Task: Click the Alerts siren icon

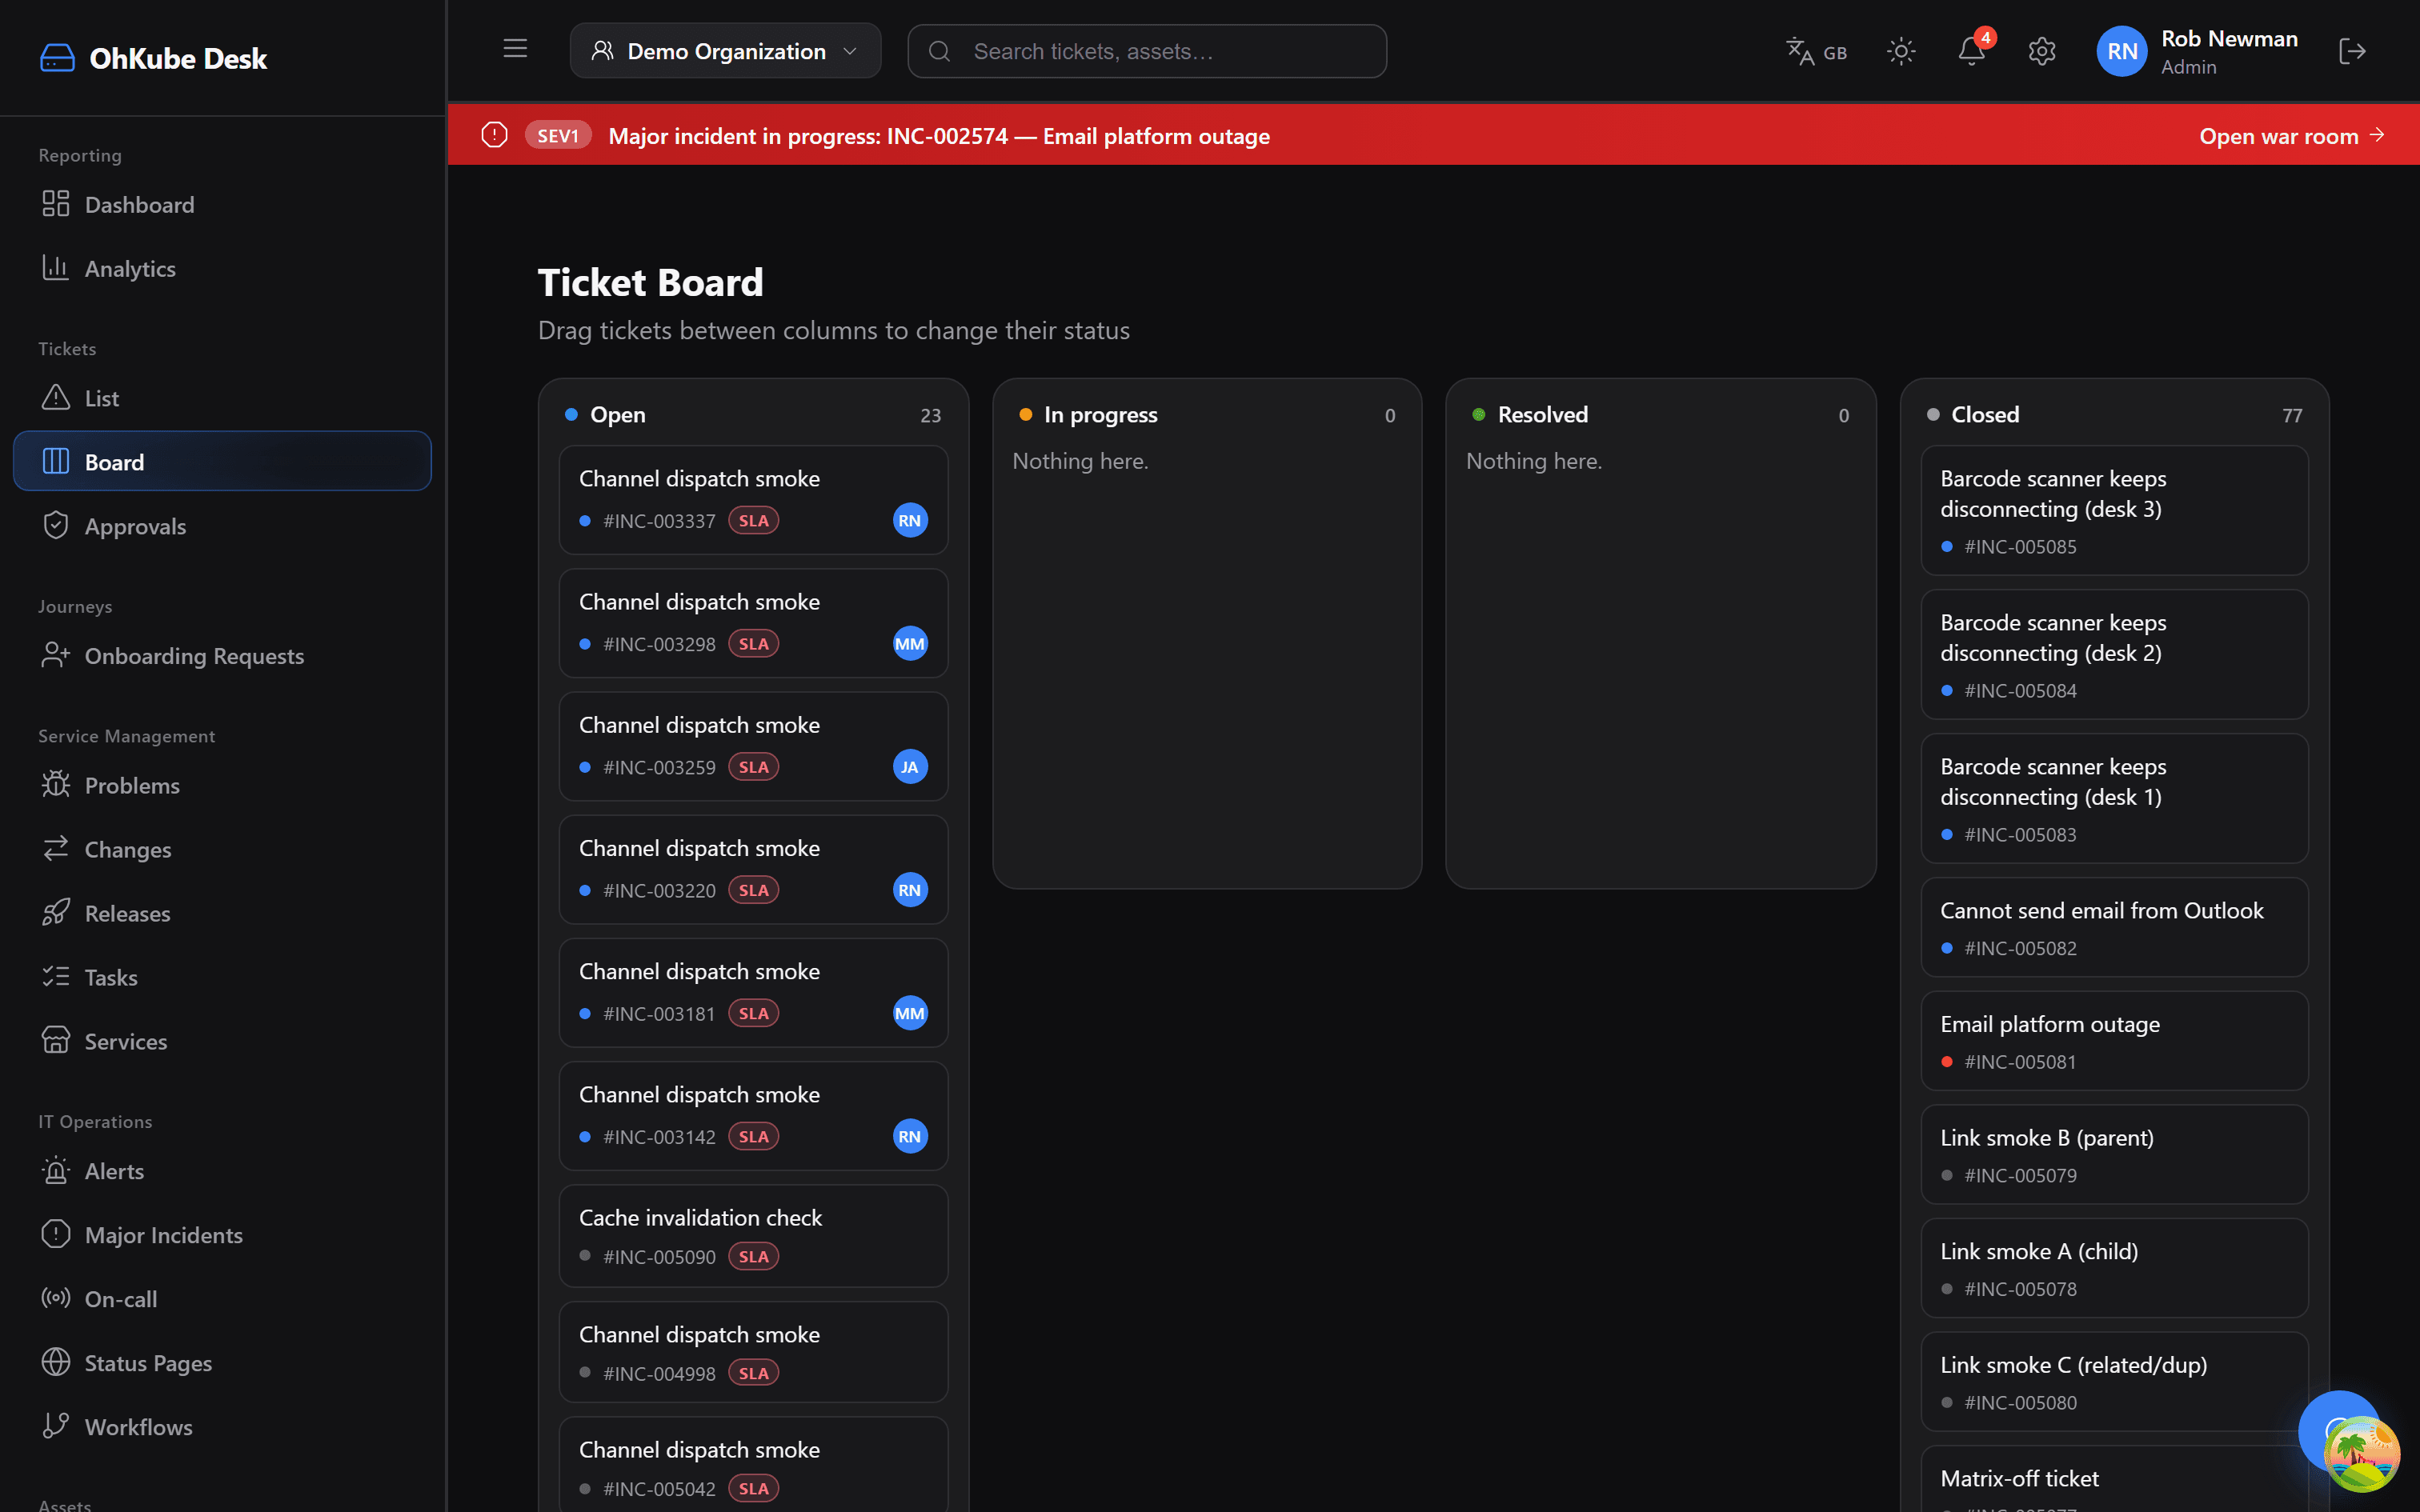Action: (56, 1171)
